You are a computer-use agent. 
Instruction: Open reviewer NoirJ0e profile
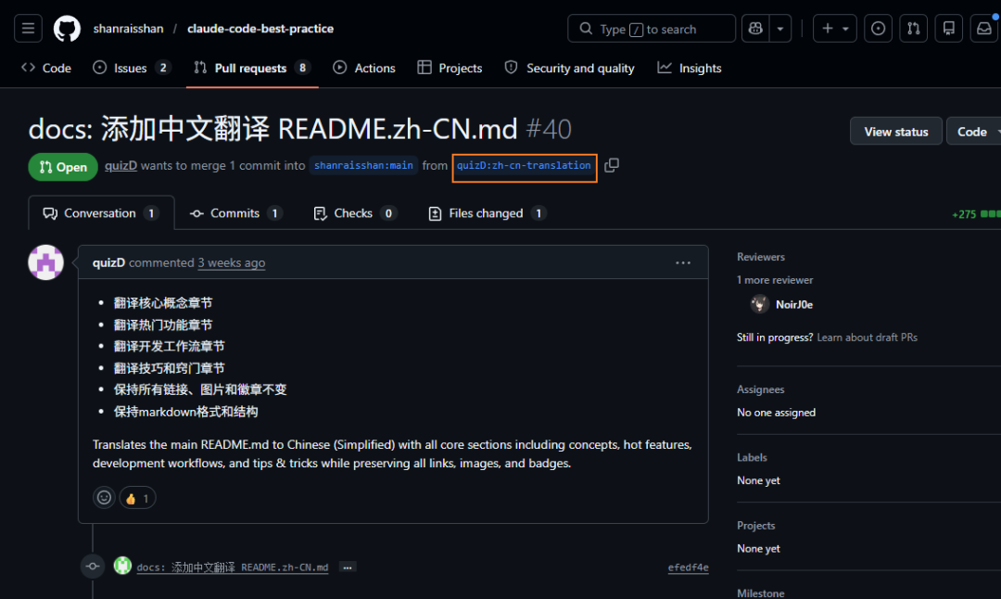click(x=794, y=305)
